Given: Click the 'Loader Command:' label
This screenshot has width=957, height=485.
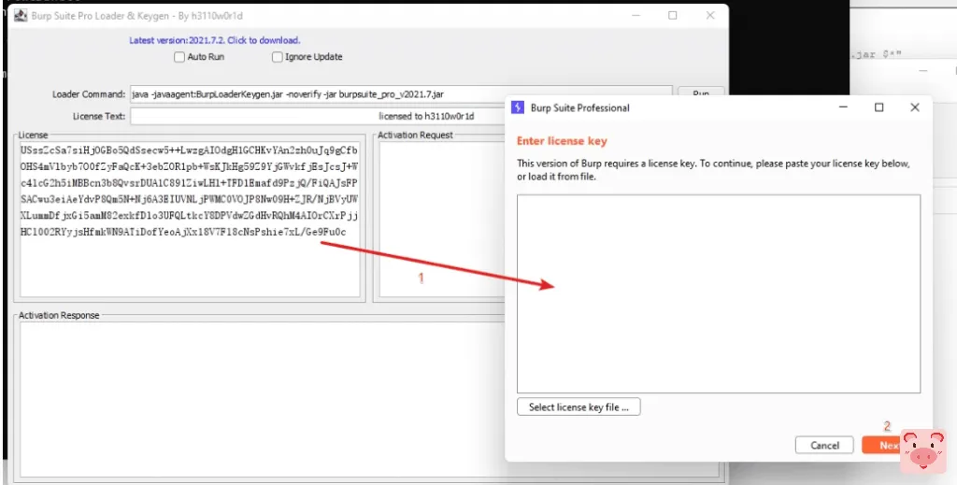Looking at the screenshot, I should coord(89,94).
